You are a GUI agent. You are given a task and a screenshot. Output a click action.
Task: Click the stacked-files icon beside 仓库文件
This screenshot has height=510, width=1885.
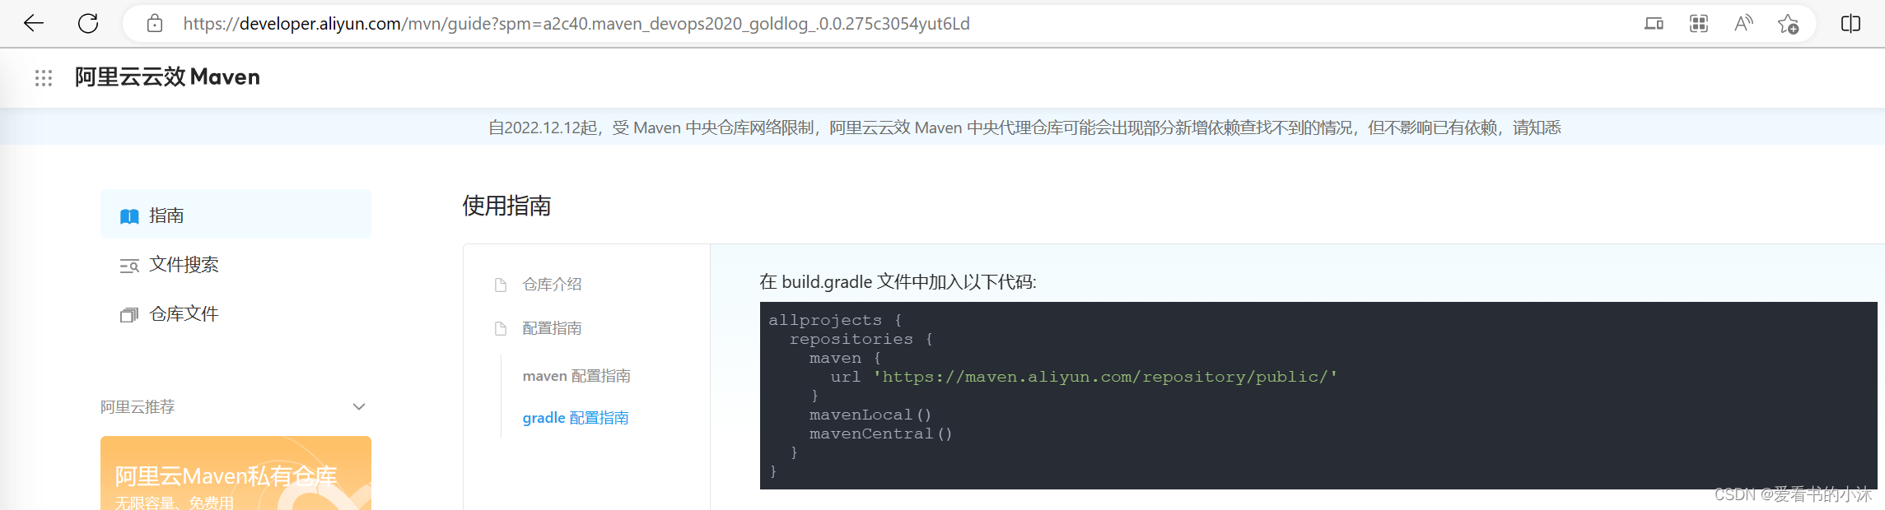click(x=129, y=315)
